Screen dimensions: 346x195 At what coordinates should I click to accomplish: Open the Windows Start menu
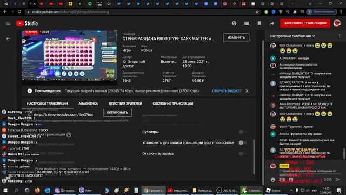click(x=5, y=190)
